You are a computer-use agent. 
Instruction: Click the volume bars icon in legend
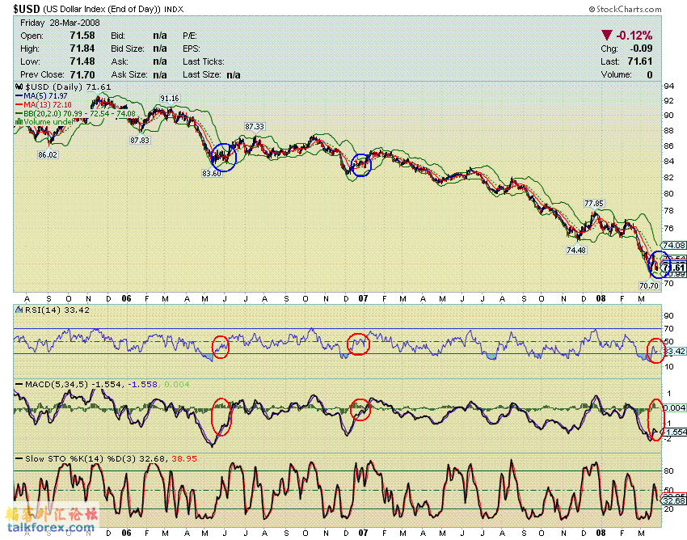point(19,122)
